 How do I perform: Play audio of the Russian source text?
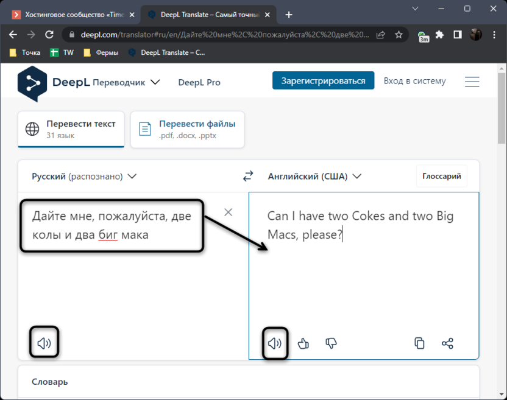[44, 343]
